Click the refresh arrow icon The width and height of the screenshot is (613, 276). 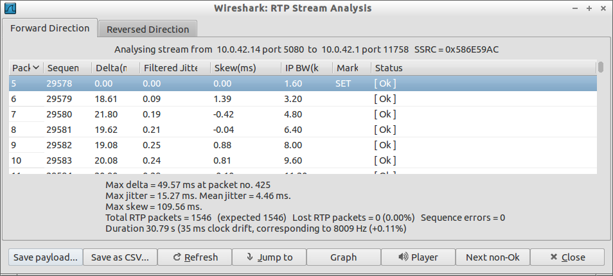177,257
